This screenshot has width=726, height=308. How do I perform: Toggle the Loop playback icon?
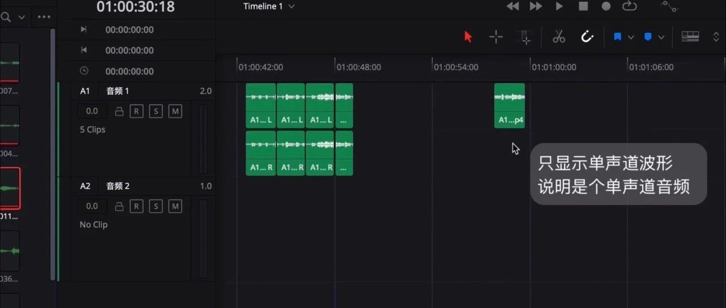click(x=630, y=6)
